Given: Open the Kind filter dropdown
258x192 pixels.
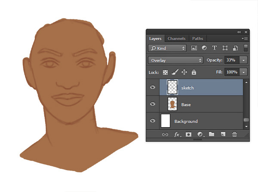Looking at the screenshot, I should click(167, 48).
